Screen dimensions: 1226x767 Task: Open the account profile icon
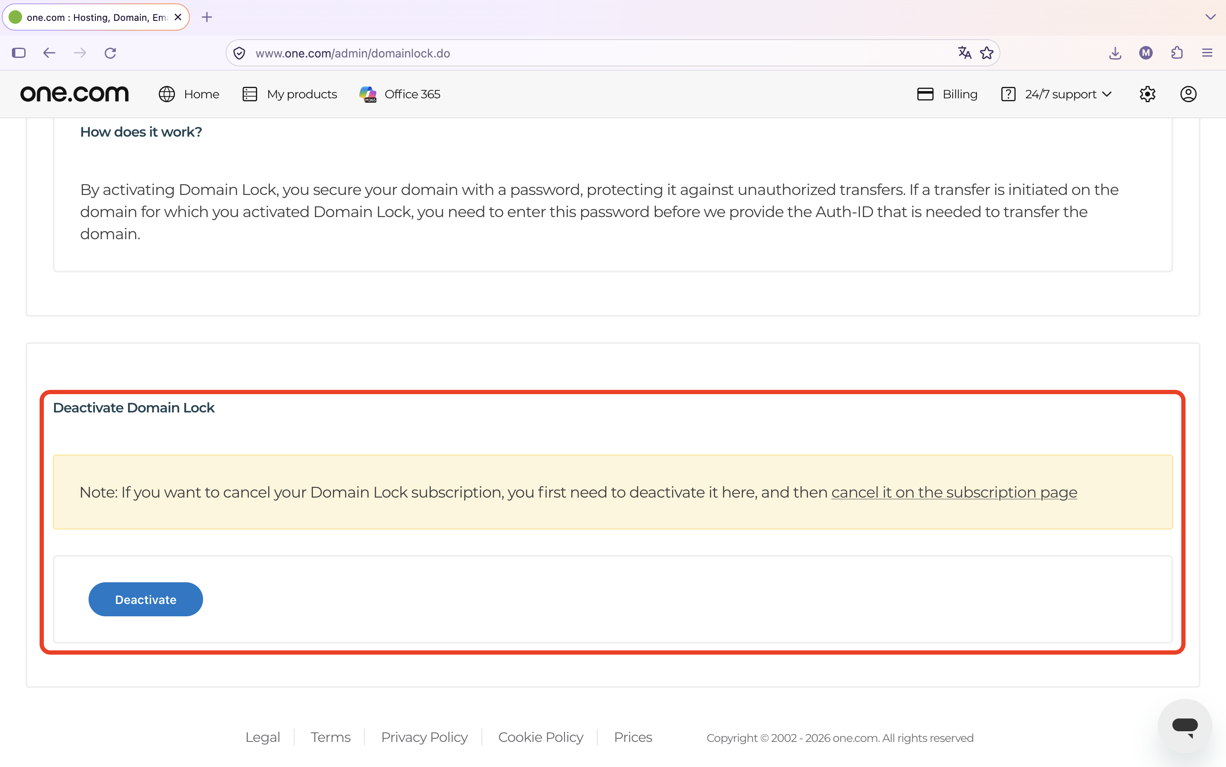coord(1188,94)
